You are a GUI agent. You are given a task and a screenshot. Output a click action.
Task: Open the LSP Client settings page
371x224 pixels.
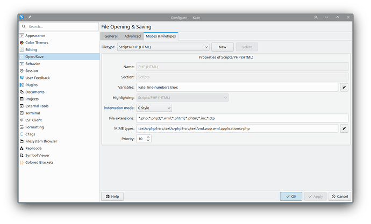(59, 120)
